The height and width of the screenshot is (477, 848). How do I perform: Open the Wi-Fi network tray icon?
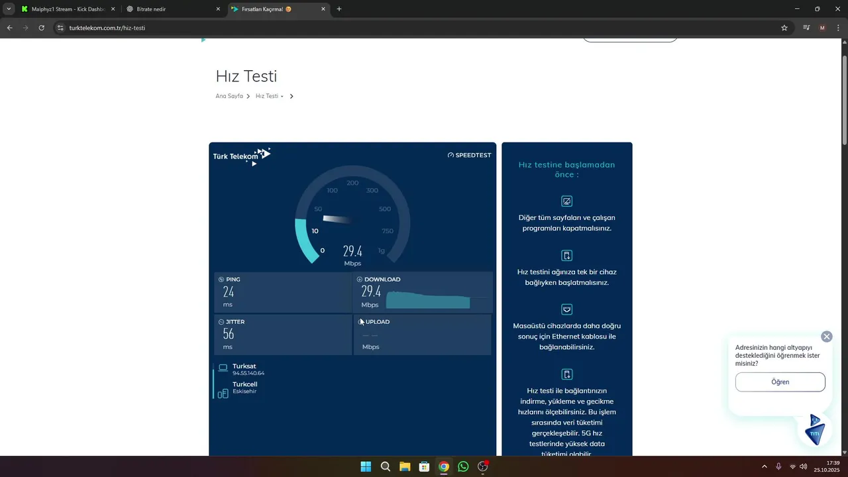[792, 466]
